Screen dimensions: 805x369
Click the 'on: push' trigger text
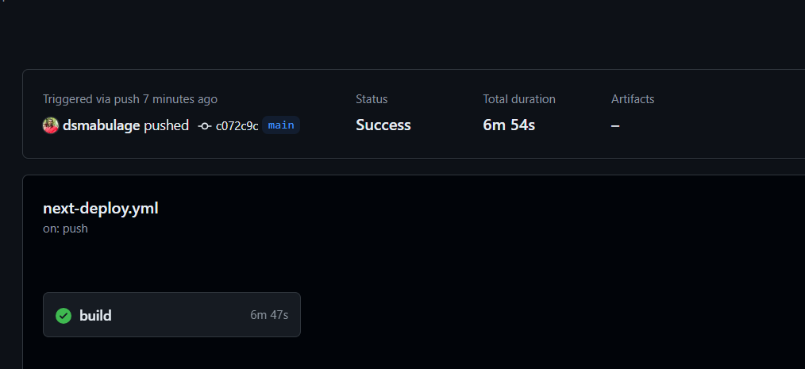[x=65, y=229]
